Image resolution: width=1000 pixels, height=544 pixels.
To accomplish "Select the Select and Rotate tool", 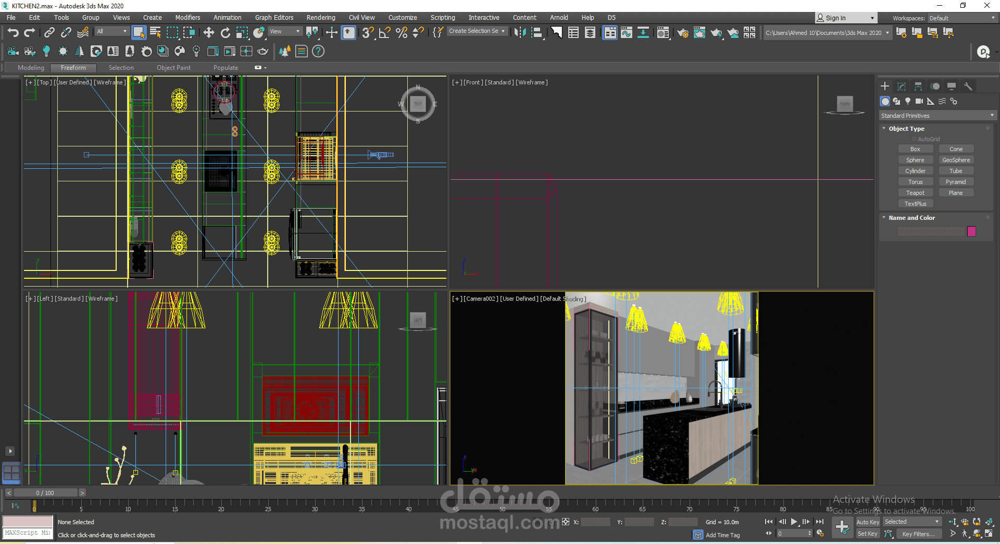I will click(225, 33).
